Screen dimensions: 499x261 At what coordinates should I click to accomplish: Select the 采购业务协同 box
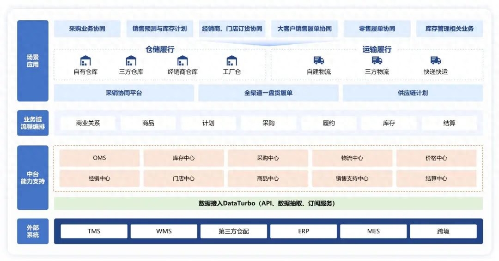click(87, 29)
